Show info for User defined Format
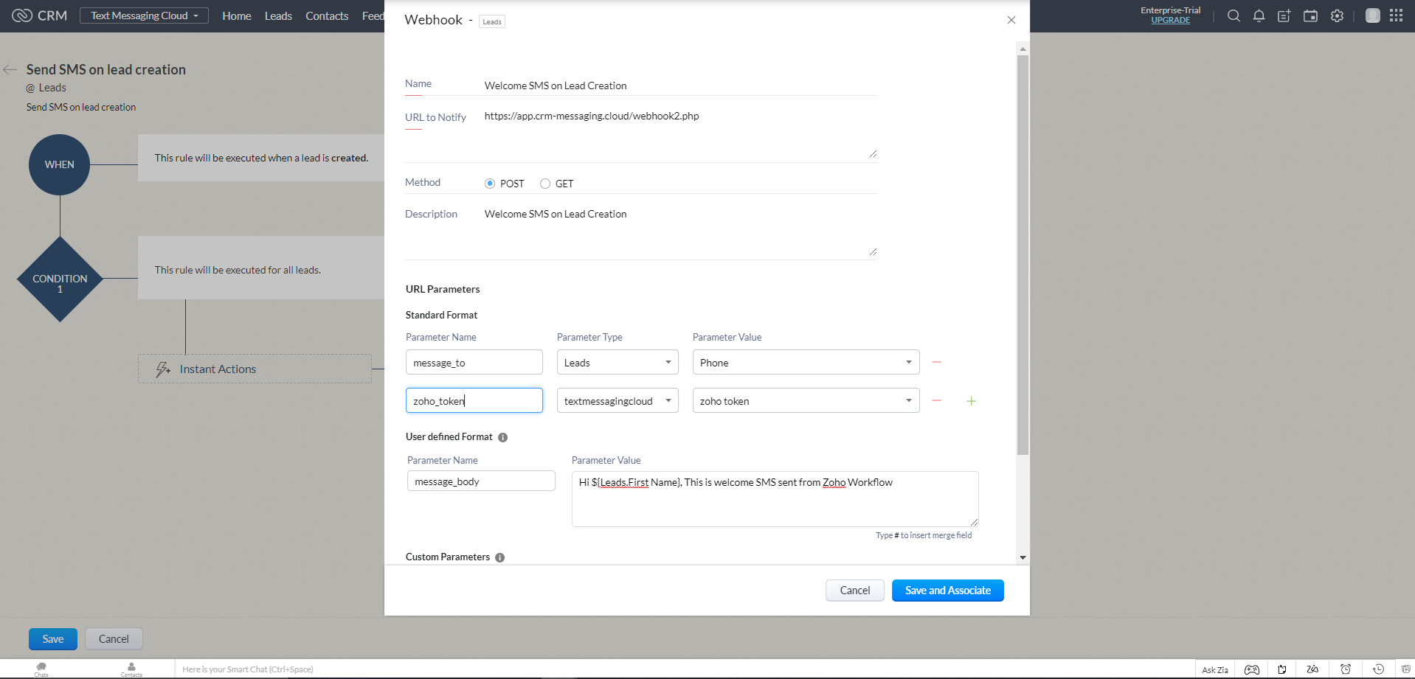Viewport: 1415px width, 679px height. point(503,437)
